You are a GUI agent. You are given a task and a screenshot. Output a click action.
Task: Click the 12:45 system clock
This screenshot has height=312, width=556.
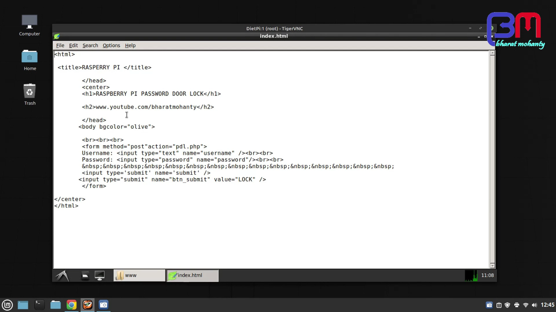pos(548,305)
